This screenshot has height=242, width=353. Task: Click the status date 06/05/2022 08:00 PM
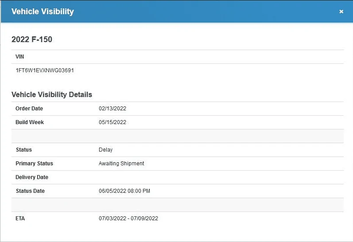124,191
